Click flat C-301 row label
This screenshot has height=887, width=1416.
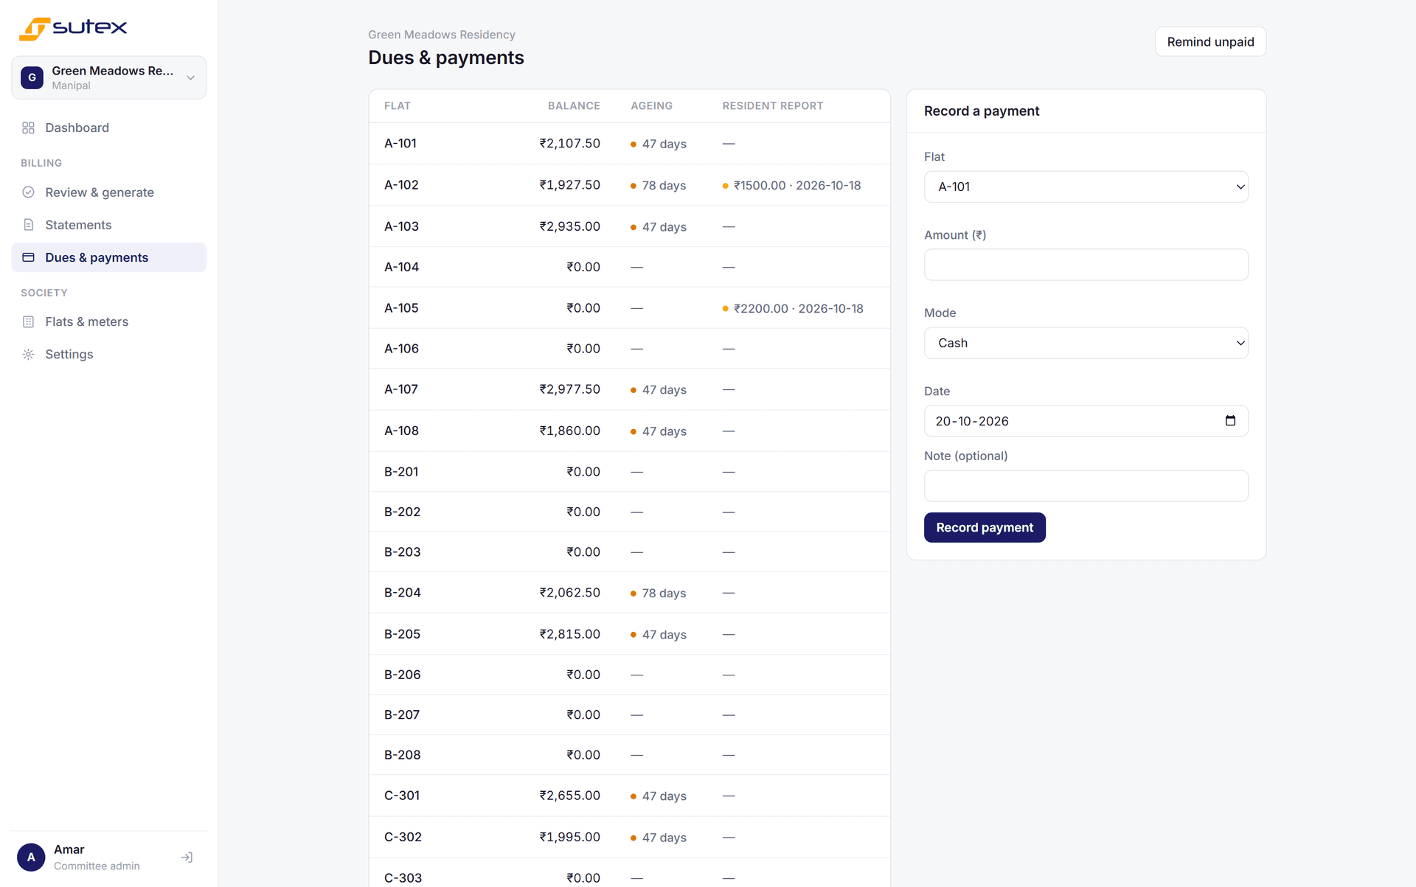click(x=402, y=796)
